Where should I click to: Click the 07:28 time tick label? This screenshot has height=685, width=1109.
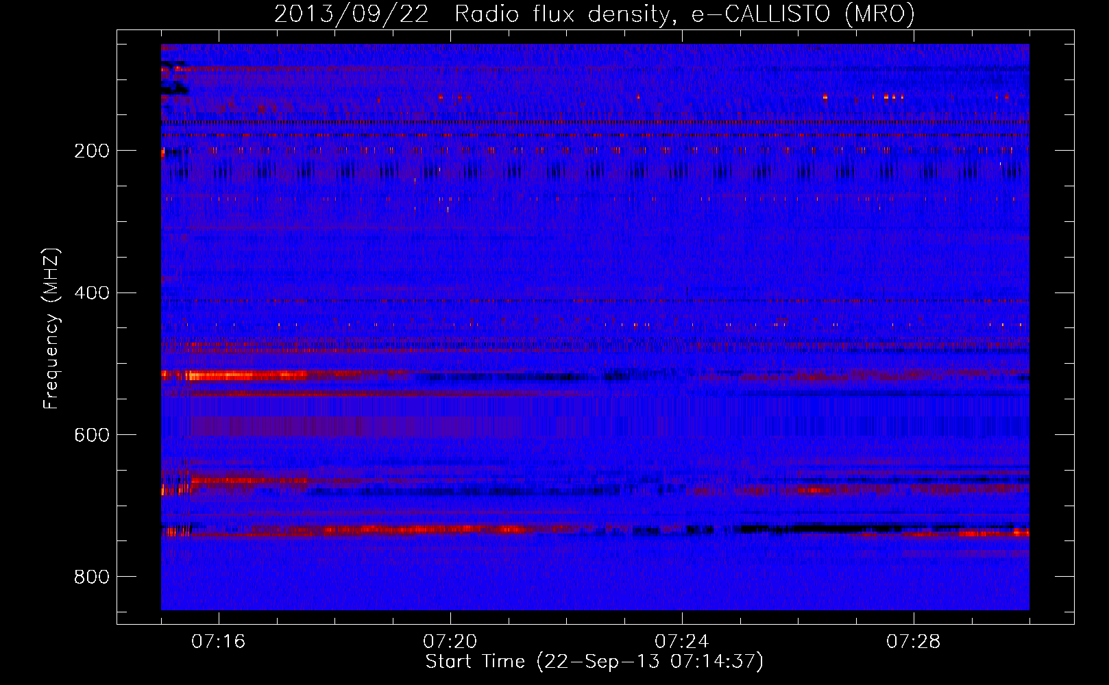click(913, 642)
